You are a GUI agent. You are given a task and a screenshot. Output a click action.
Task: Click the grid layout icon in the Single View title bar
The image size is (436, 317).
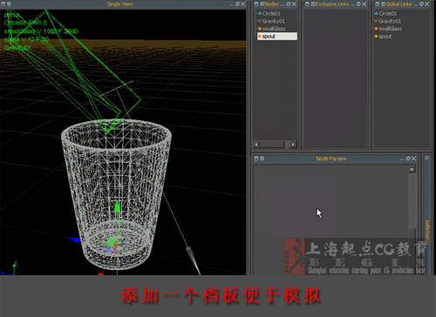(9, 4)
